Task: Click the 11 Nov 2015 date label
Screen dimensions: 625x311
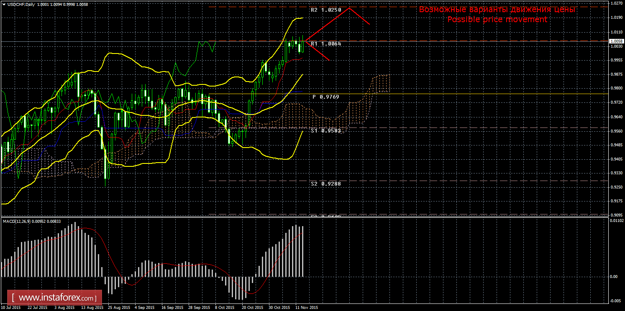Action: (x=306, y=308)
